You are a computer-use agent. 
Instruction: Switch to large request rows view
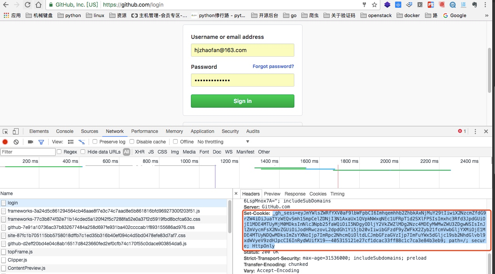(x=71, y=142)
